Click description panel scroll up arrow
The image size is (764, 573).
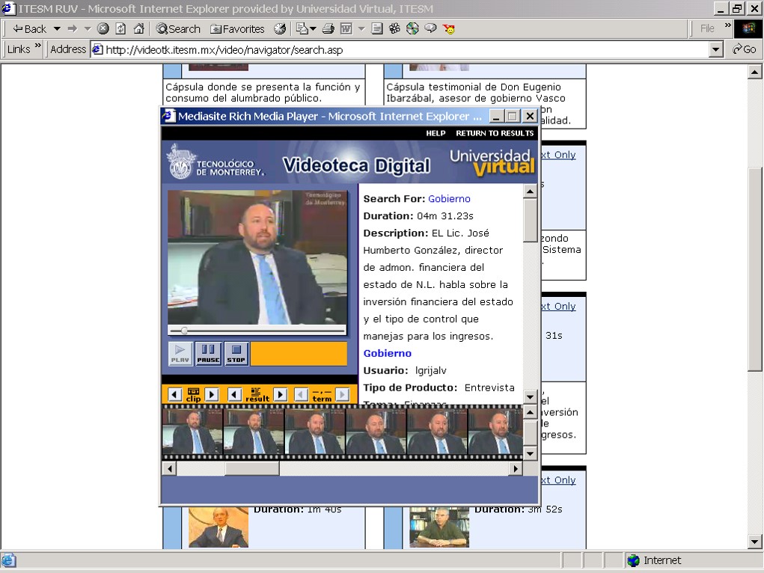pos(530,191)
